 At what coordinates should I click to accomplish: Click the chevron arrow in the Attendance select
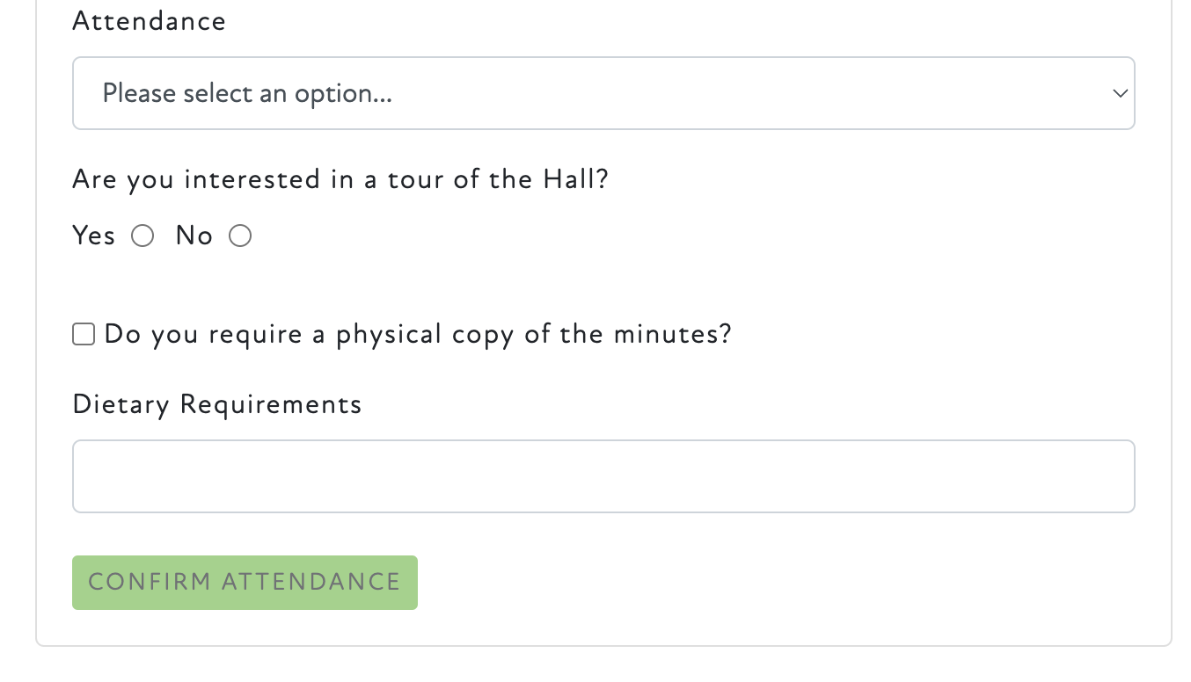[1120, 93]
